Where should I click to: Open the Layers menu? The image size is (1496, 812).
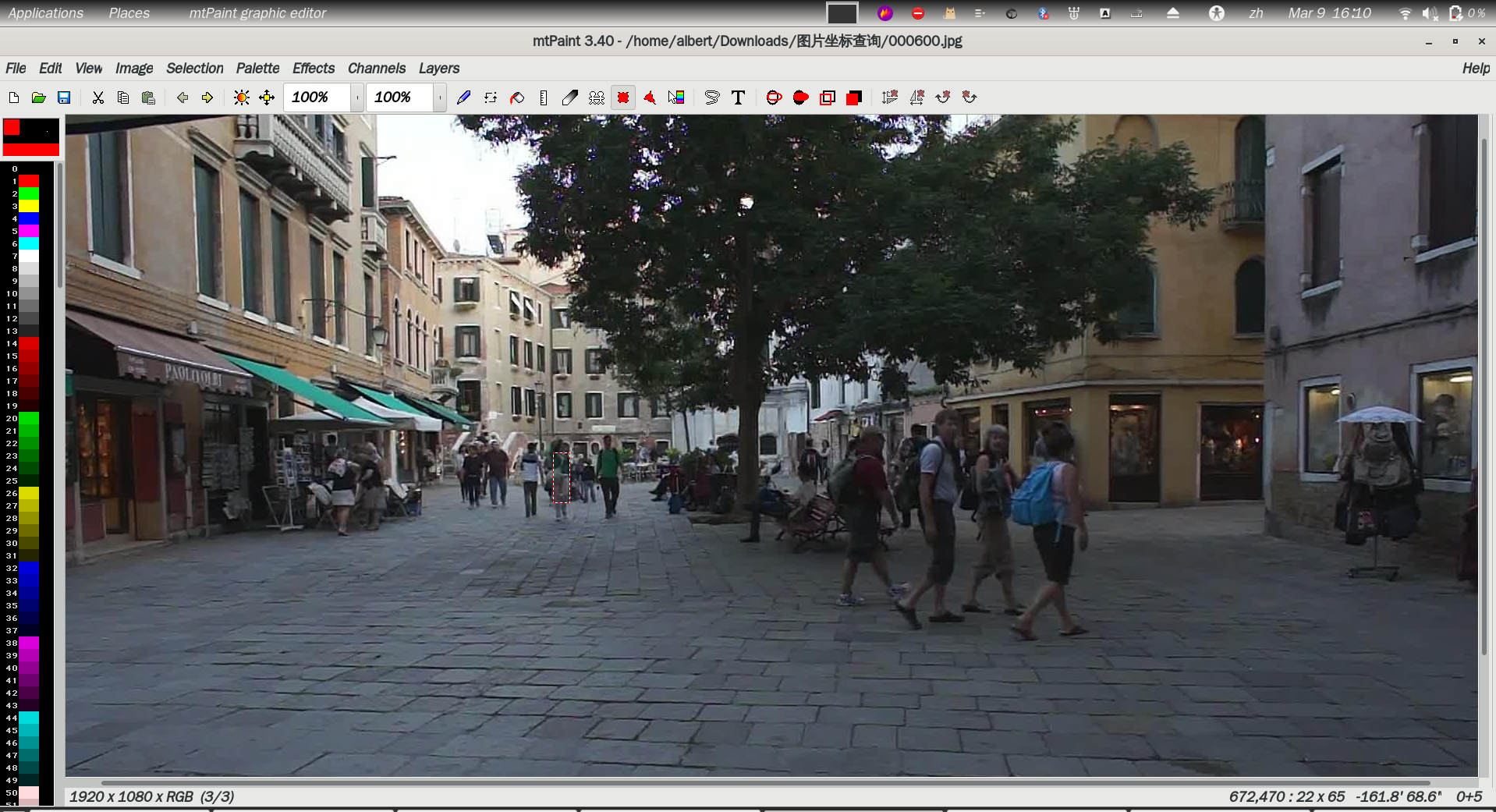pos(438,69)
